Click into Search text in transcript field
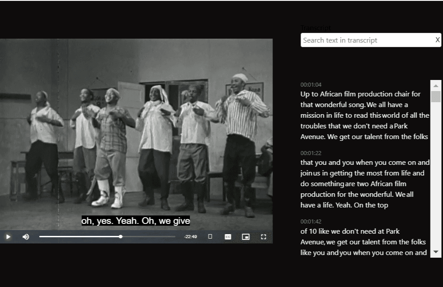Screen dimensions: 443x287 [367, 40]
